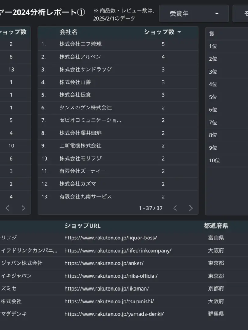
Task: Click sort arrow beside company table ショップ数
Action: click(179, 32)
